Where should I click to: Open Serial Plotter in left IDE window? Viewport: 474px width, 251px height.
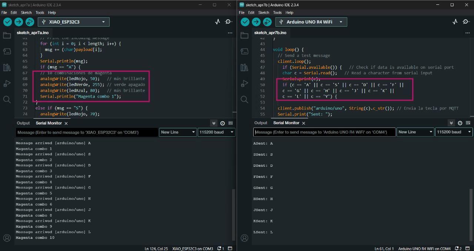point(217,22)
